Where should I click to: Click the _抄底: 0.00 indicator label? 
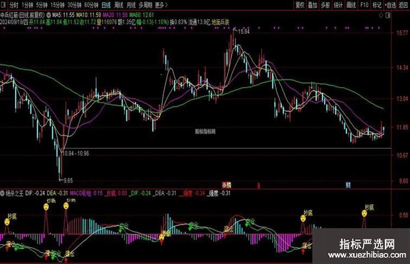click(x=116, y=193)
